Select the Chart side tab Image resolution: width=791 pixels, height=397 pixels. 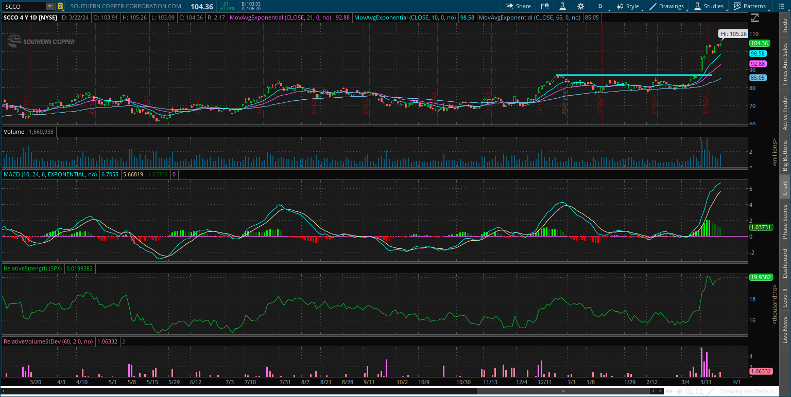pos(785,188)
